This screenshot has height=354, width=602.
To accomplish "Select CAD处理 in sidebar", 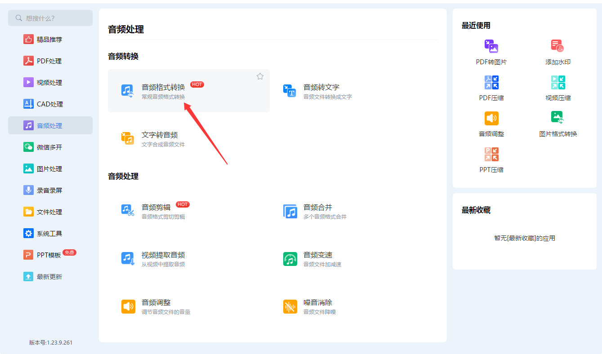I will coord(50,104).
